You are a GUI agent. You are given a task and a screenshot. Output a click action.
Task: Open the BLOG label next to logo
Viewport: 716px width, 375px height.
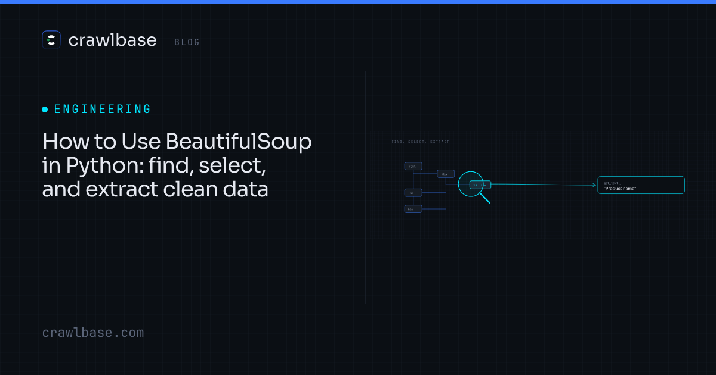point(187,42)
